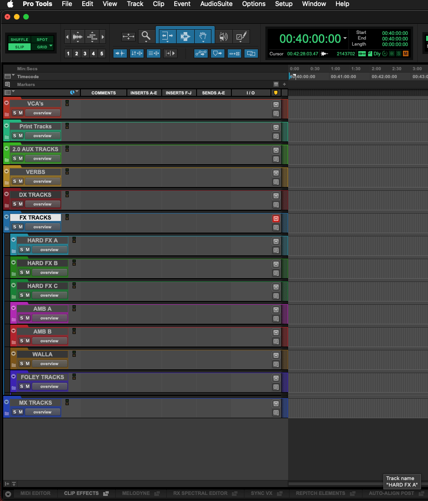Image resolution: width=428 pixels, height=501 pixels.
Task: Collapse the FX TRACKS folder
Action: click(x=7, y=217)
